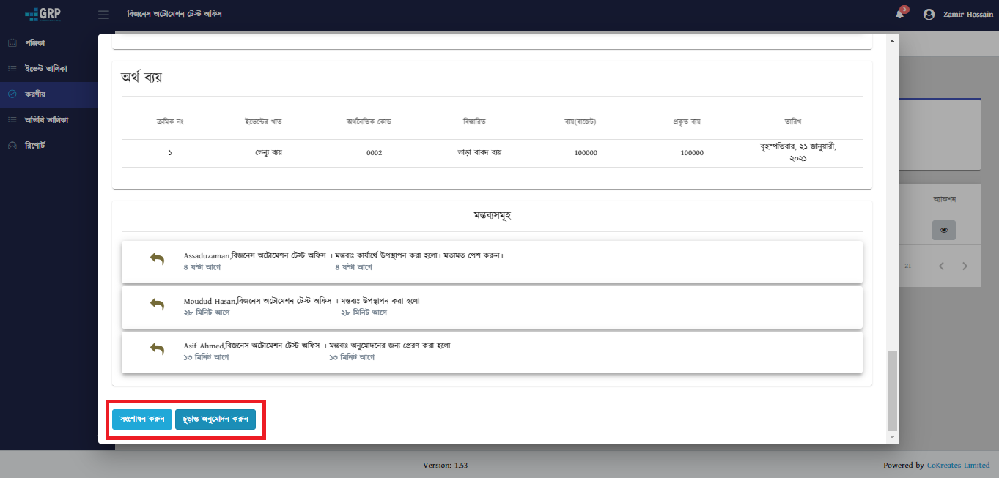The height and width of the screenshot is (478, 999).
Task: Click the list icon beside ইভেন্ট তালিকা
Action: 12,68
